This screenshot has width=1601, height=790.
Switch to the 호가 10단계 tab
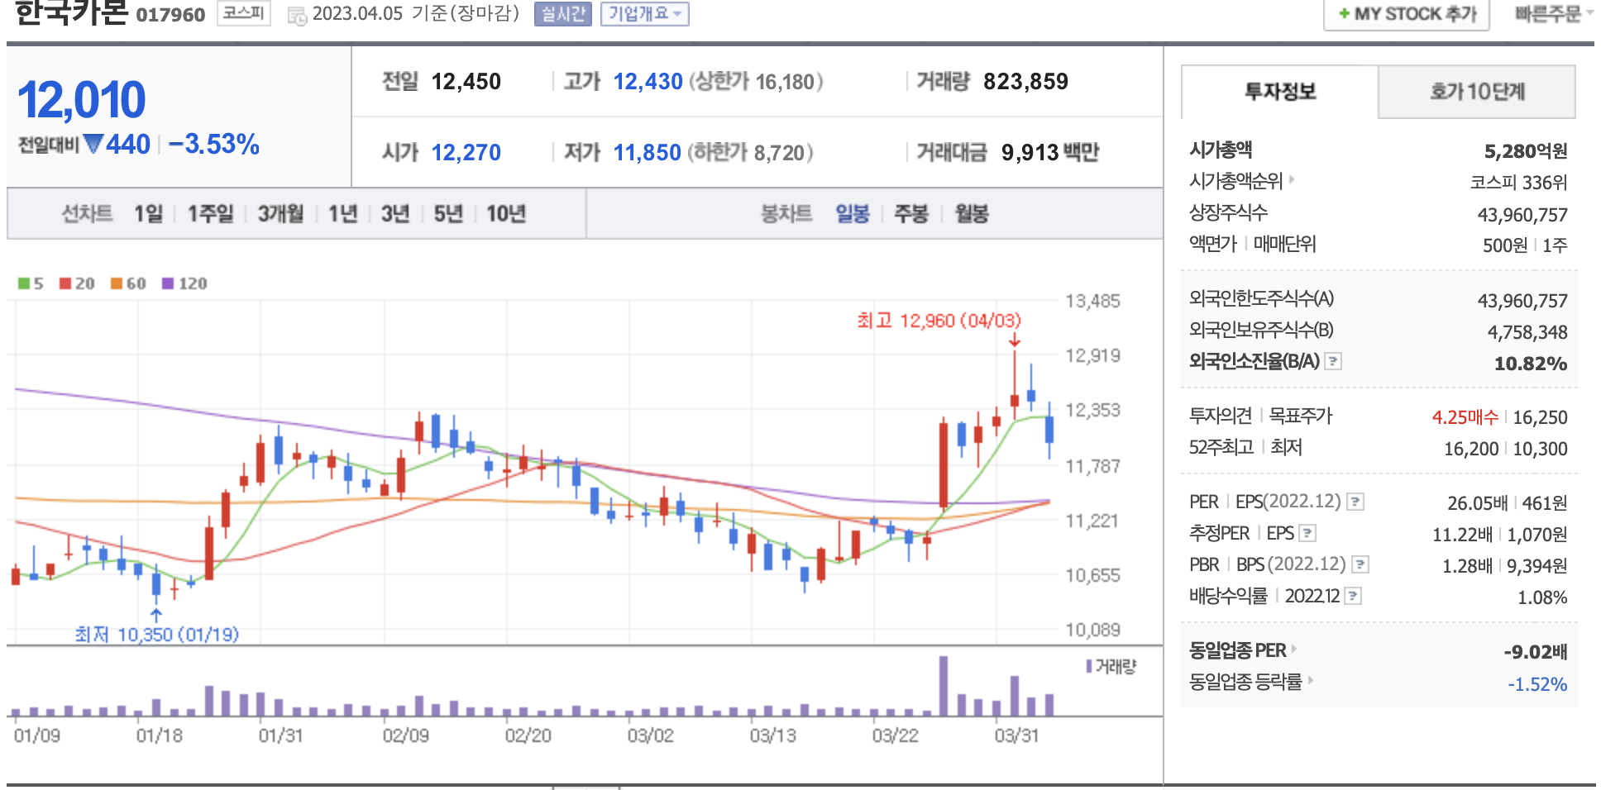[x=1476, y=92]
